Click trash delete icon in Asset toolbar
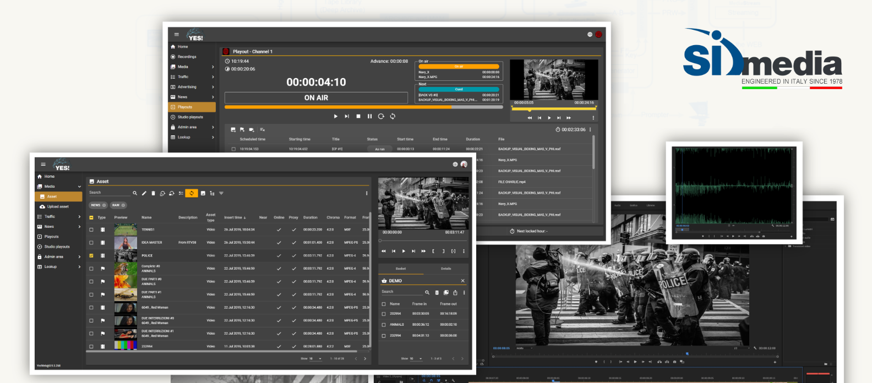This screenshot has width=872, height=383. [153, 193]
